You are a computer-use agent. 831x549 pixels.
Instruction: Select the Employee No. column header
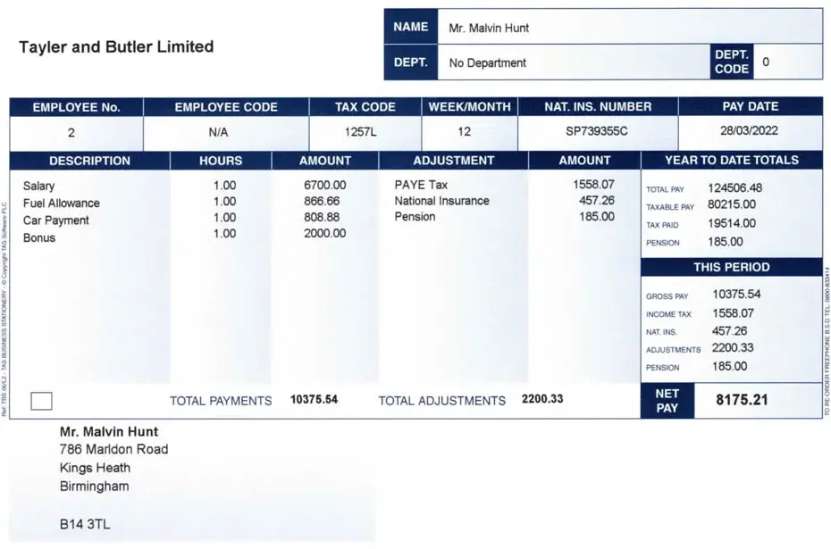pos(76,107)
